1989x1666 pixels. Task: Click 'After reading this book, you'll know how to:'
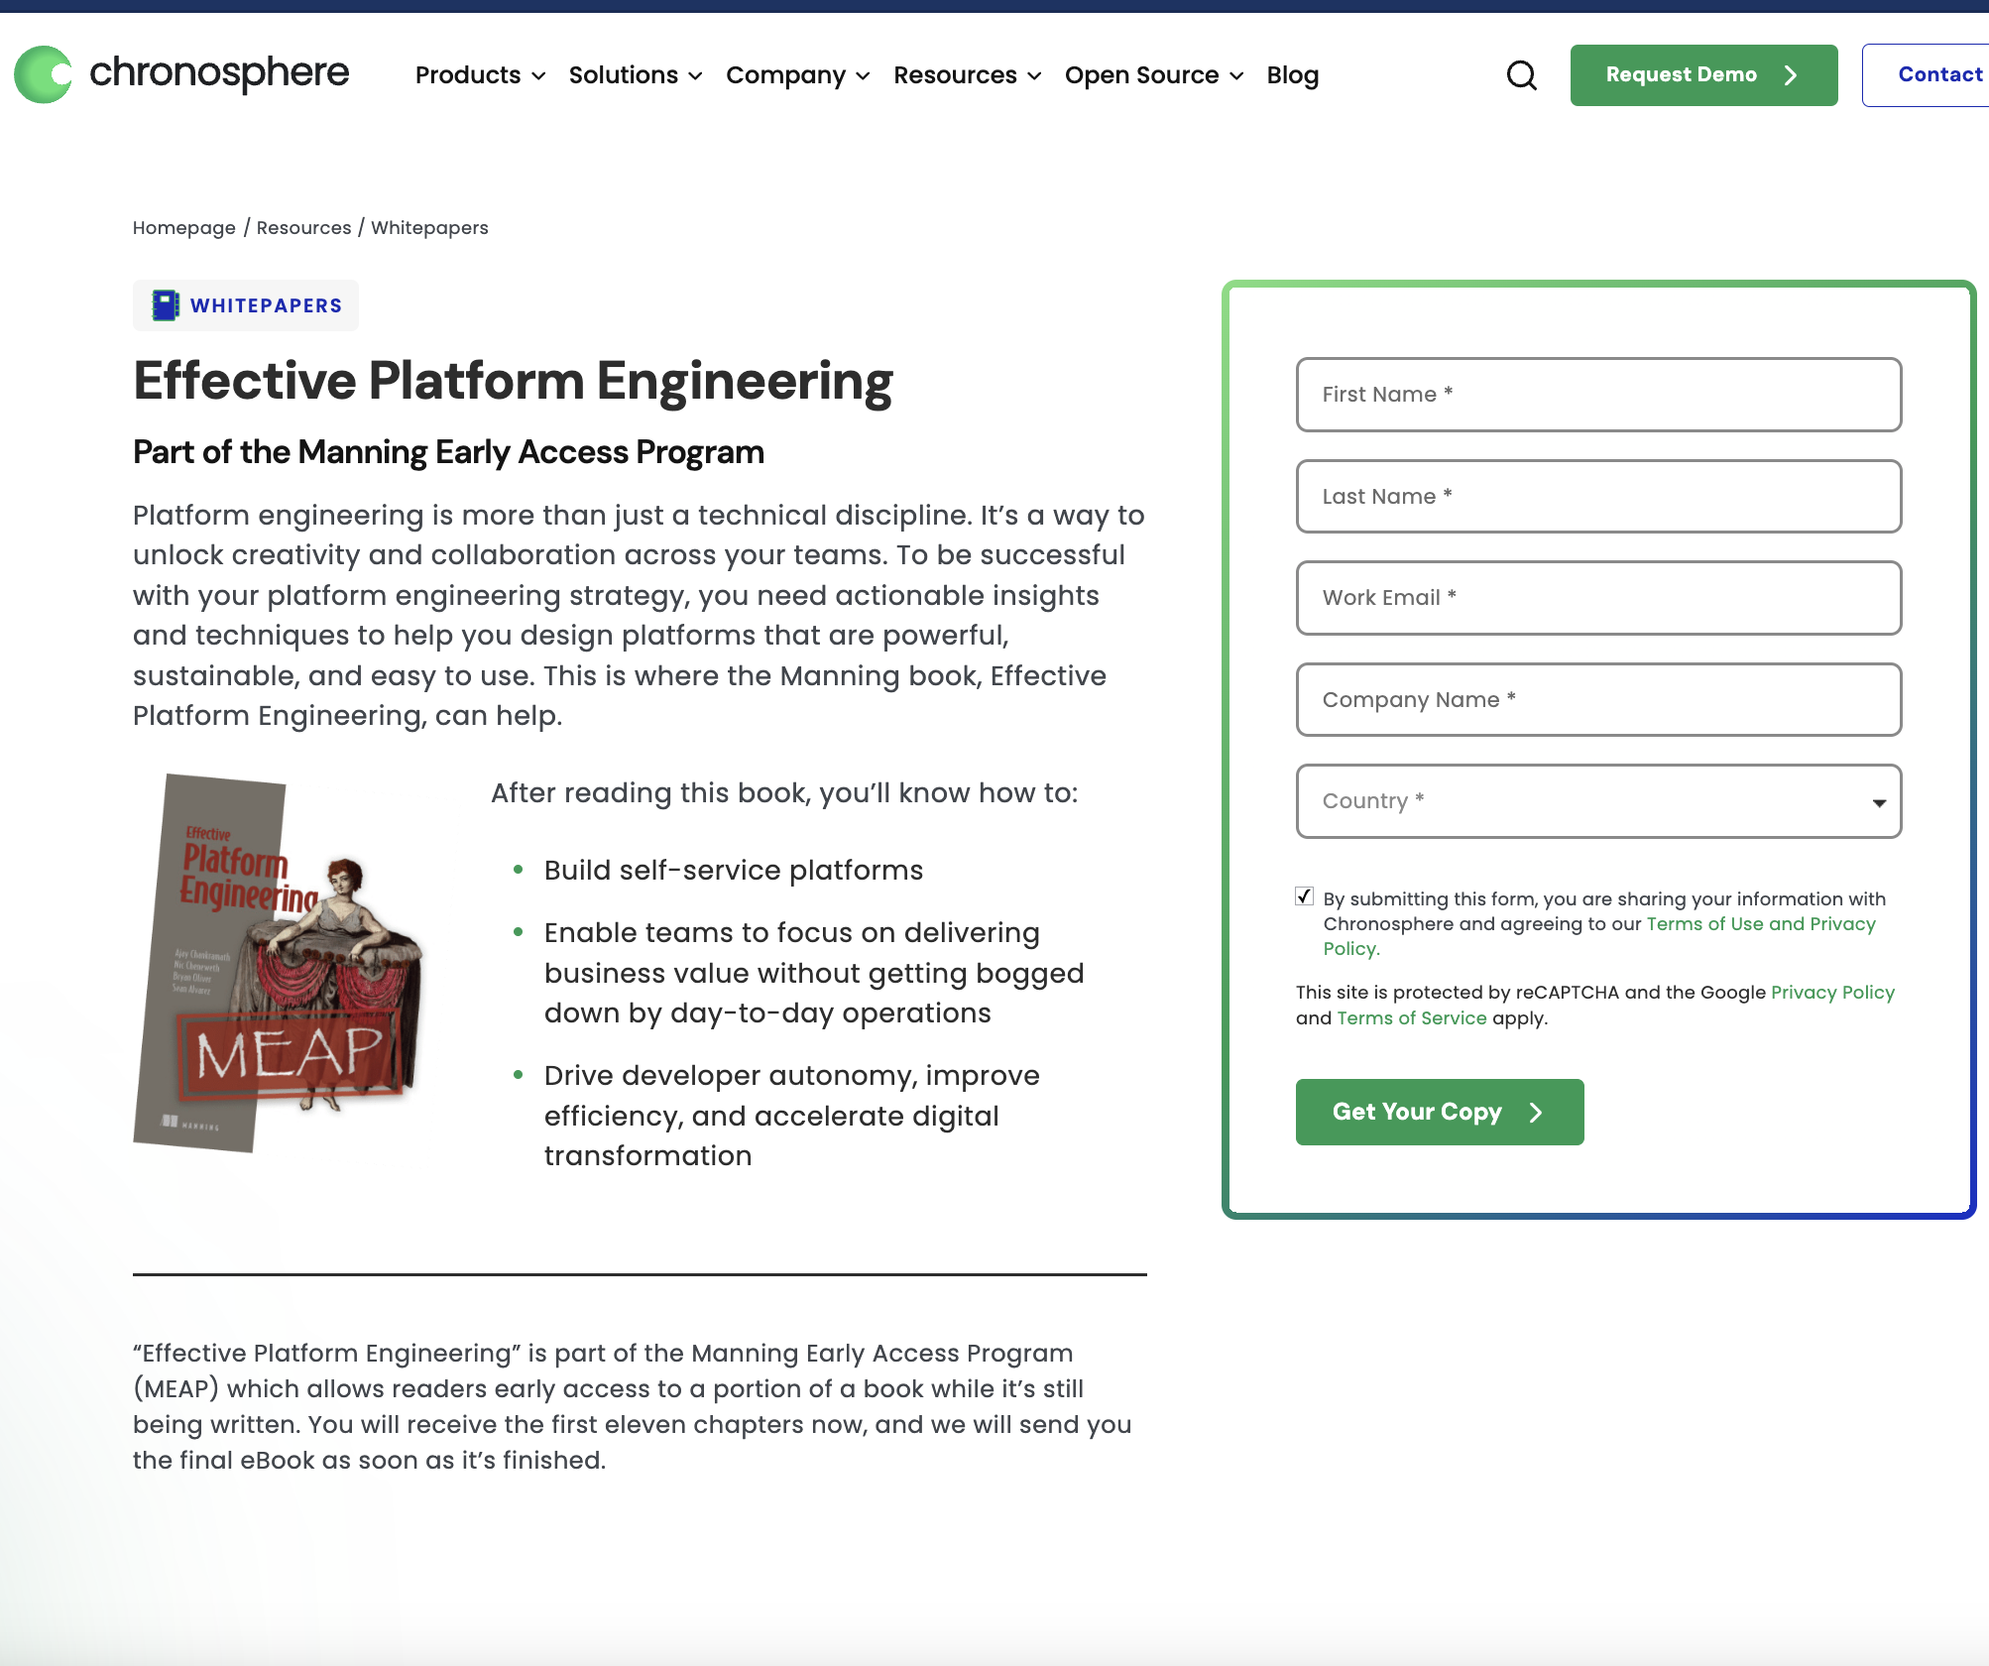(784, 793)
